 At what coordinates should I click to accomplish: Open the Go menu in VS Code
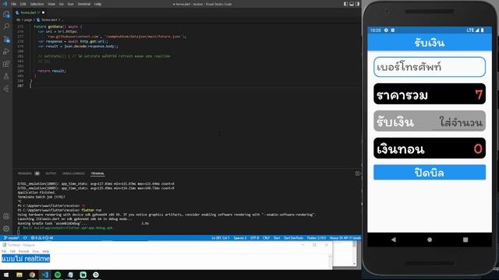coord(61,4)
